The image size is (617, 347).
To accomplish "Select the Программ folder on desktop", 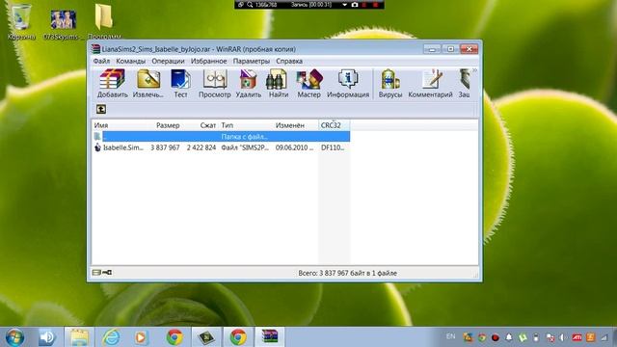I will click(x=104, y=22).
